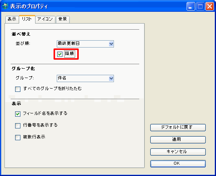Check the 複数行表示 option
This screenshot has height=176, width=216.
tap(18, 138)
